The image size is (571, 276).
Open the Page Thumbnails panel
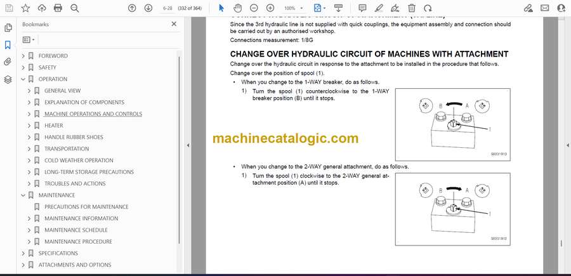pyautogui.click(x=8, y=28)
